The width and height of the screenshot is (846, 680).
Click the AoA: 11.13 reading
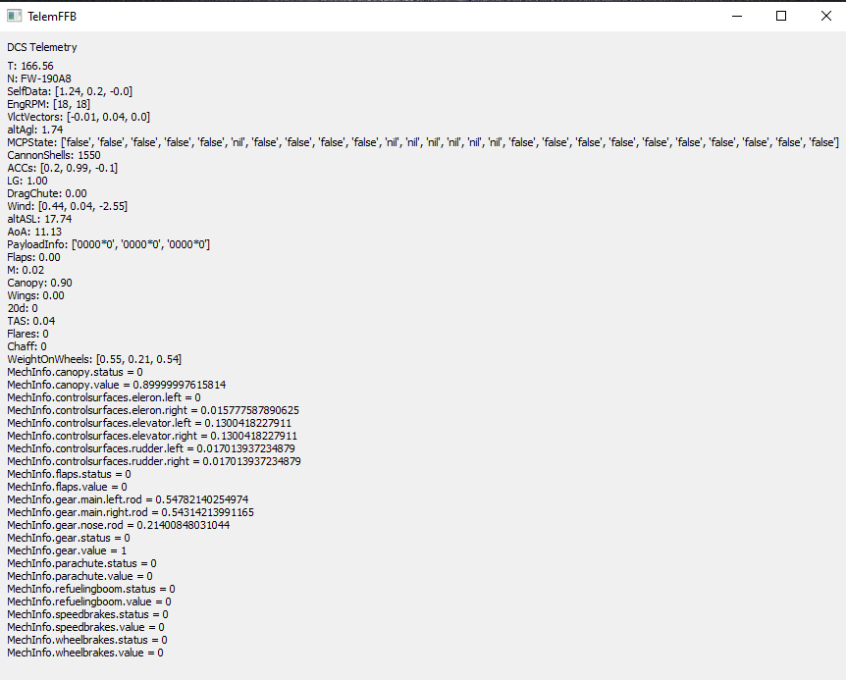tap(34, 232)
